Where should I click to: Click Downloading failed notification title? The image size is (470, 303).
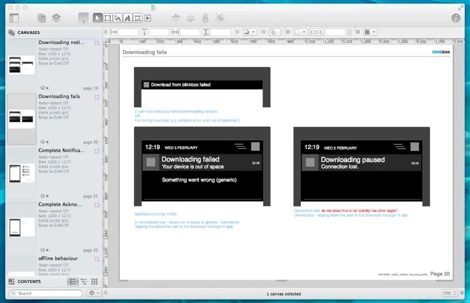[190, 160]
